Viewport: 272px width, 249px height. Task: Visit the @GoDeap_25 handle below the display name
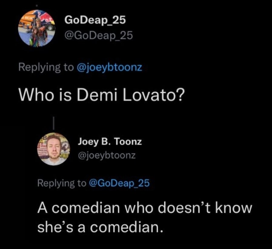point(98,36)
